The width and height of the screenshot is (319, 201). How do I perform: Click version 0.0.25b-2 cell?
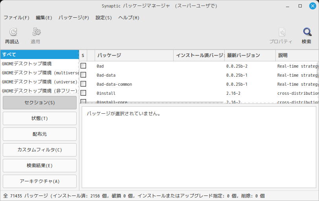[237, 66]
